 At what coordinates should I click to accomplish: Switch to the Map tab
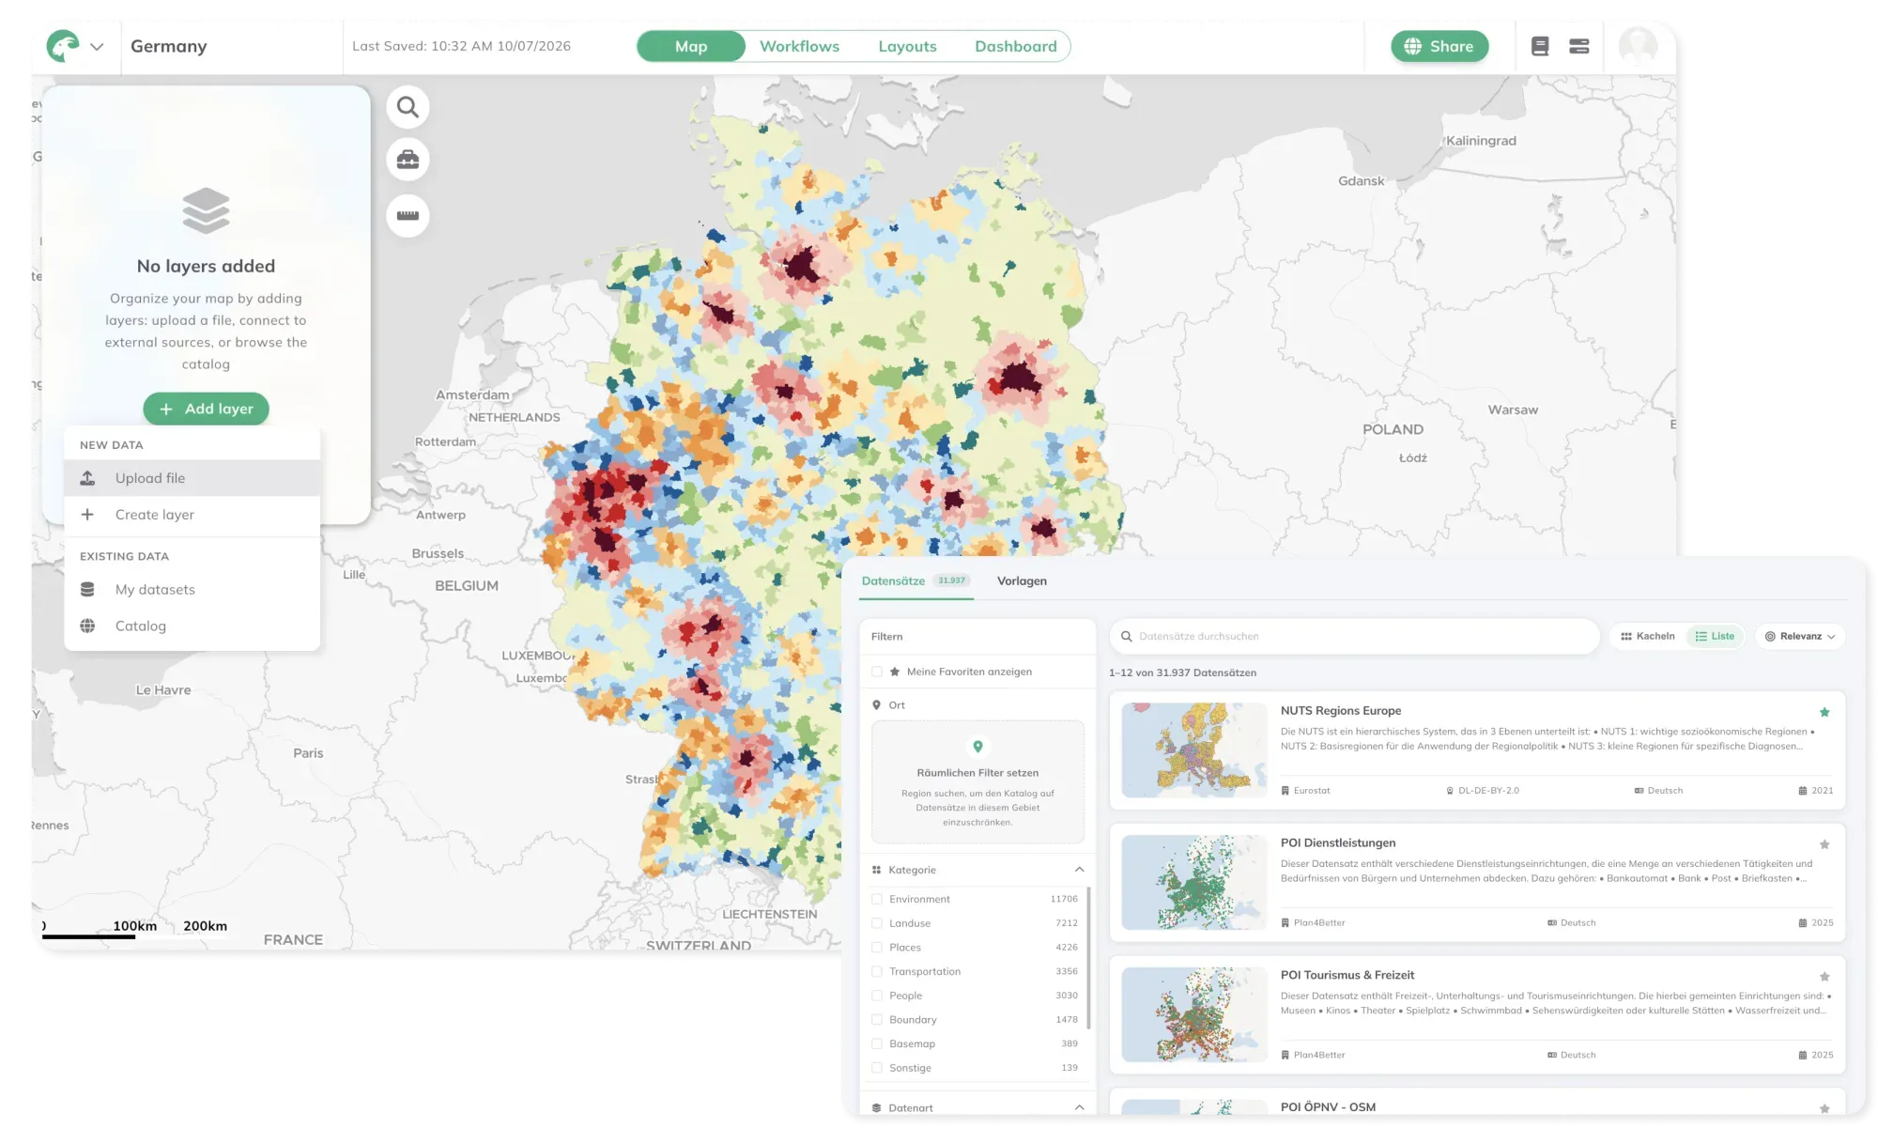click(x=691, y=46)
